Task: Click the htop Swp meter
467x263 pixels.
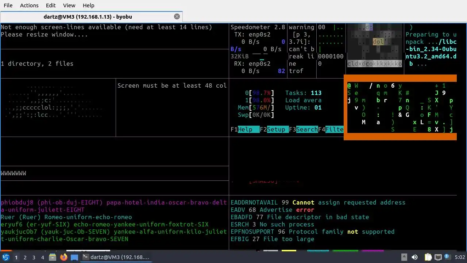Action: pos(256,115)
